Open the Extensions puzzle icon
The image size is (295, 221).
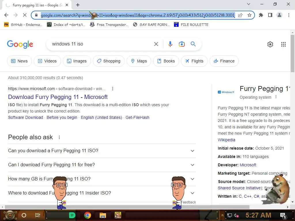click(261, 15)
